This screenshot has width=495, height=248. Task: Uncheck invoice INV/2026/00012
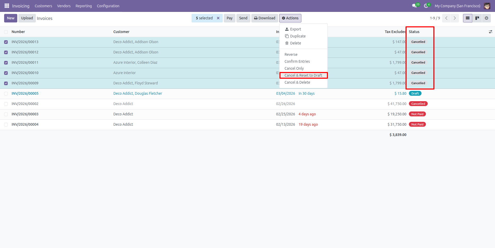click(x=6, y=52)
